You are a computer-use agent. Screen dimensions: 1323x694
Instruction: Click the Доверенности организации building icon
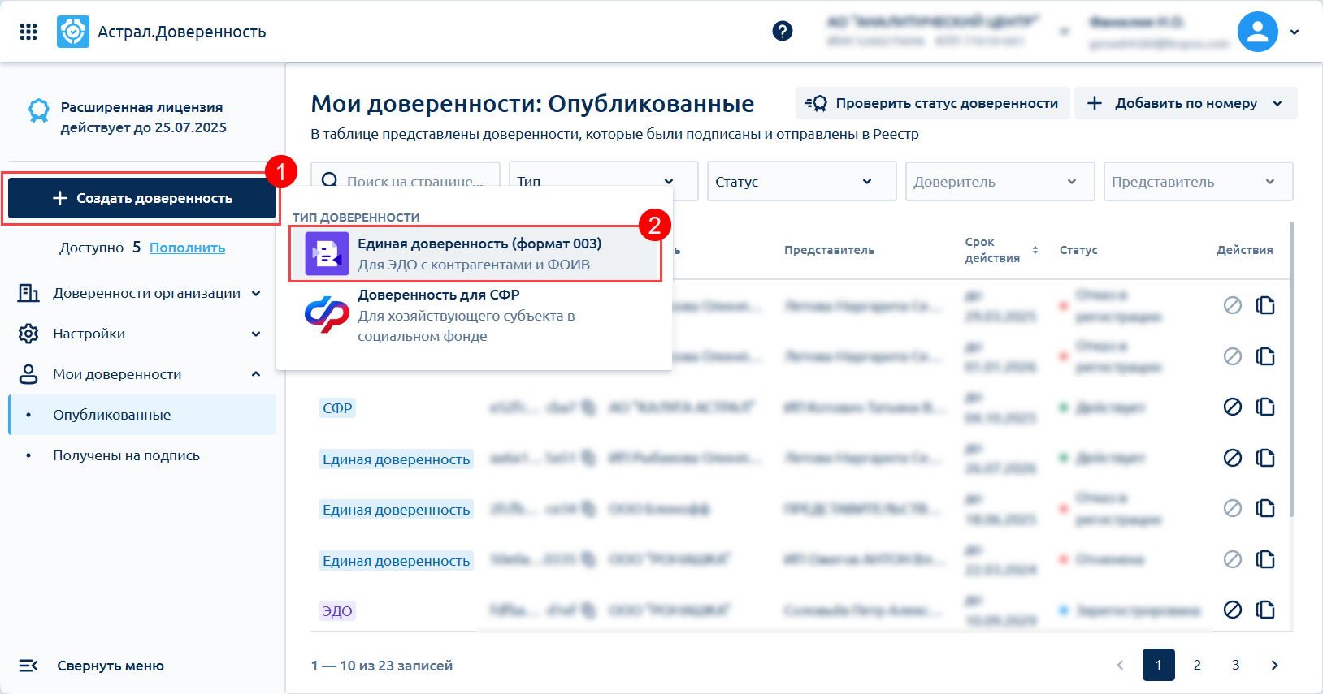[x=28, y=293]
